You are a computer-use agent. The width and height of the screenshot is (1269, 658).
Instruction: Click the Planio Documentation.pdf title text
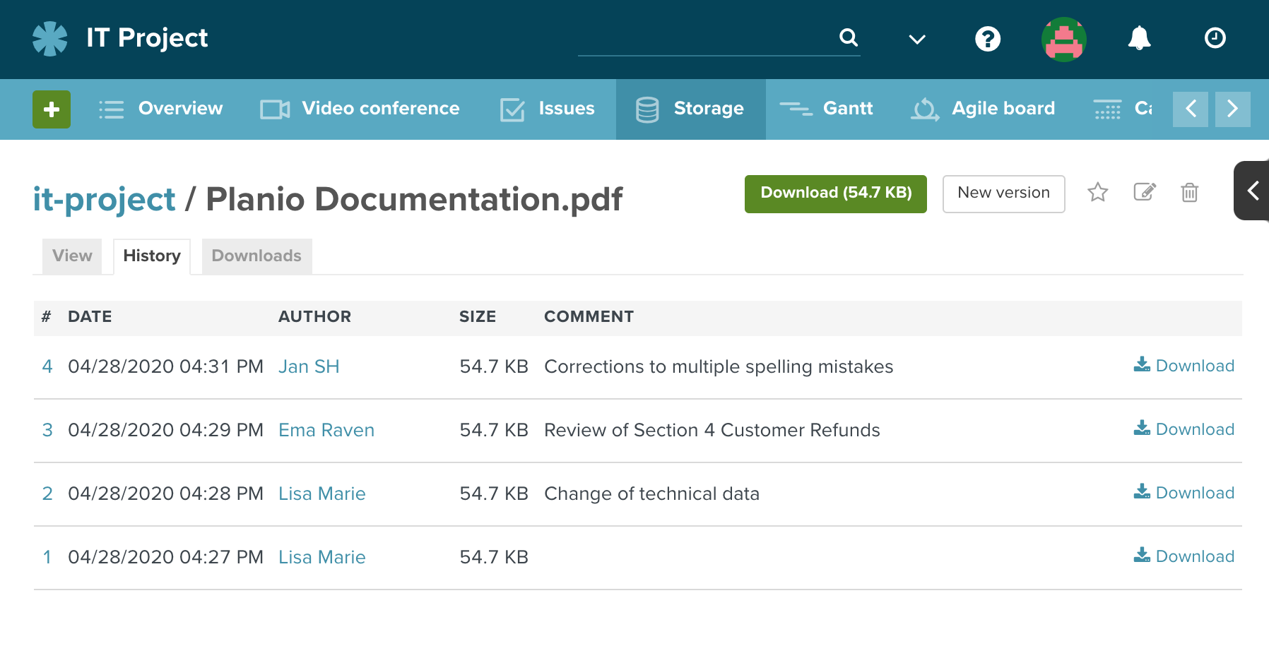(x=414, y=200)
